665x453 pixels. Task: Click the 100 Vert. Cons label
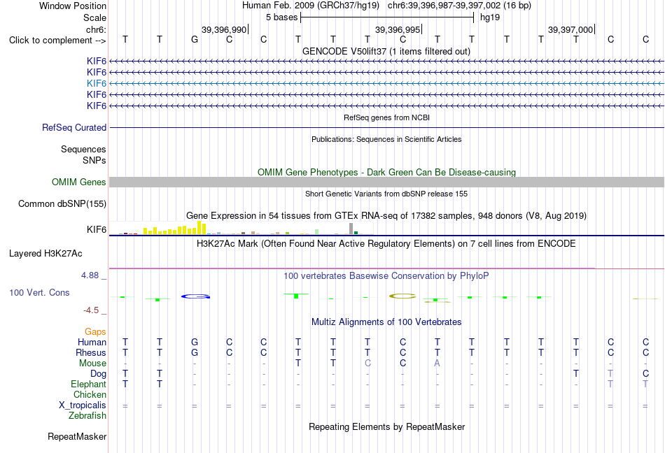pos(39,292)
